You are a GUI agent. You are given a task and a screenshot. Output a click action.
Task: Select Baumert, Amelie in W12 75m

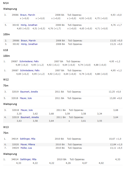point(29,92)
